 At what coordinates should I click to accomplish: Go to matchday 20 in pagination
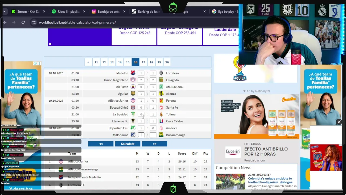[x=167, y=62]
